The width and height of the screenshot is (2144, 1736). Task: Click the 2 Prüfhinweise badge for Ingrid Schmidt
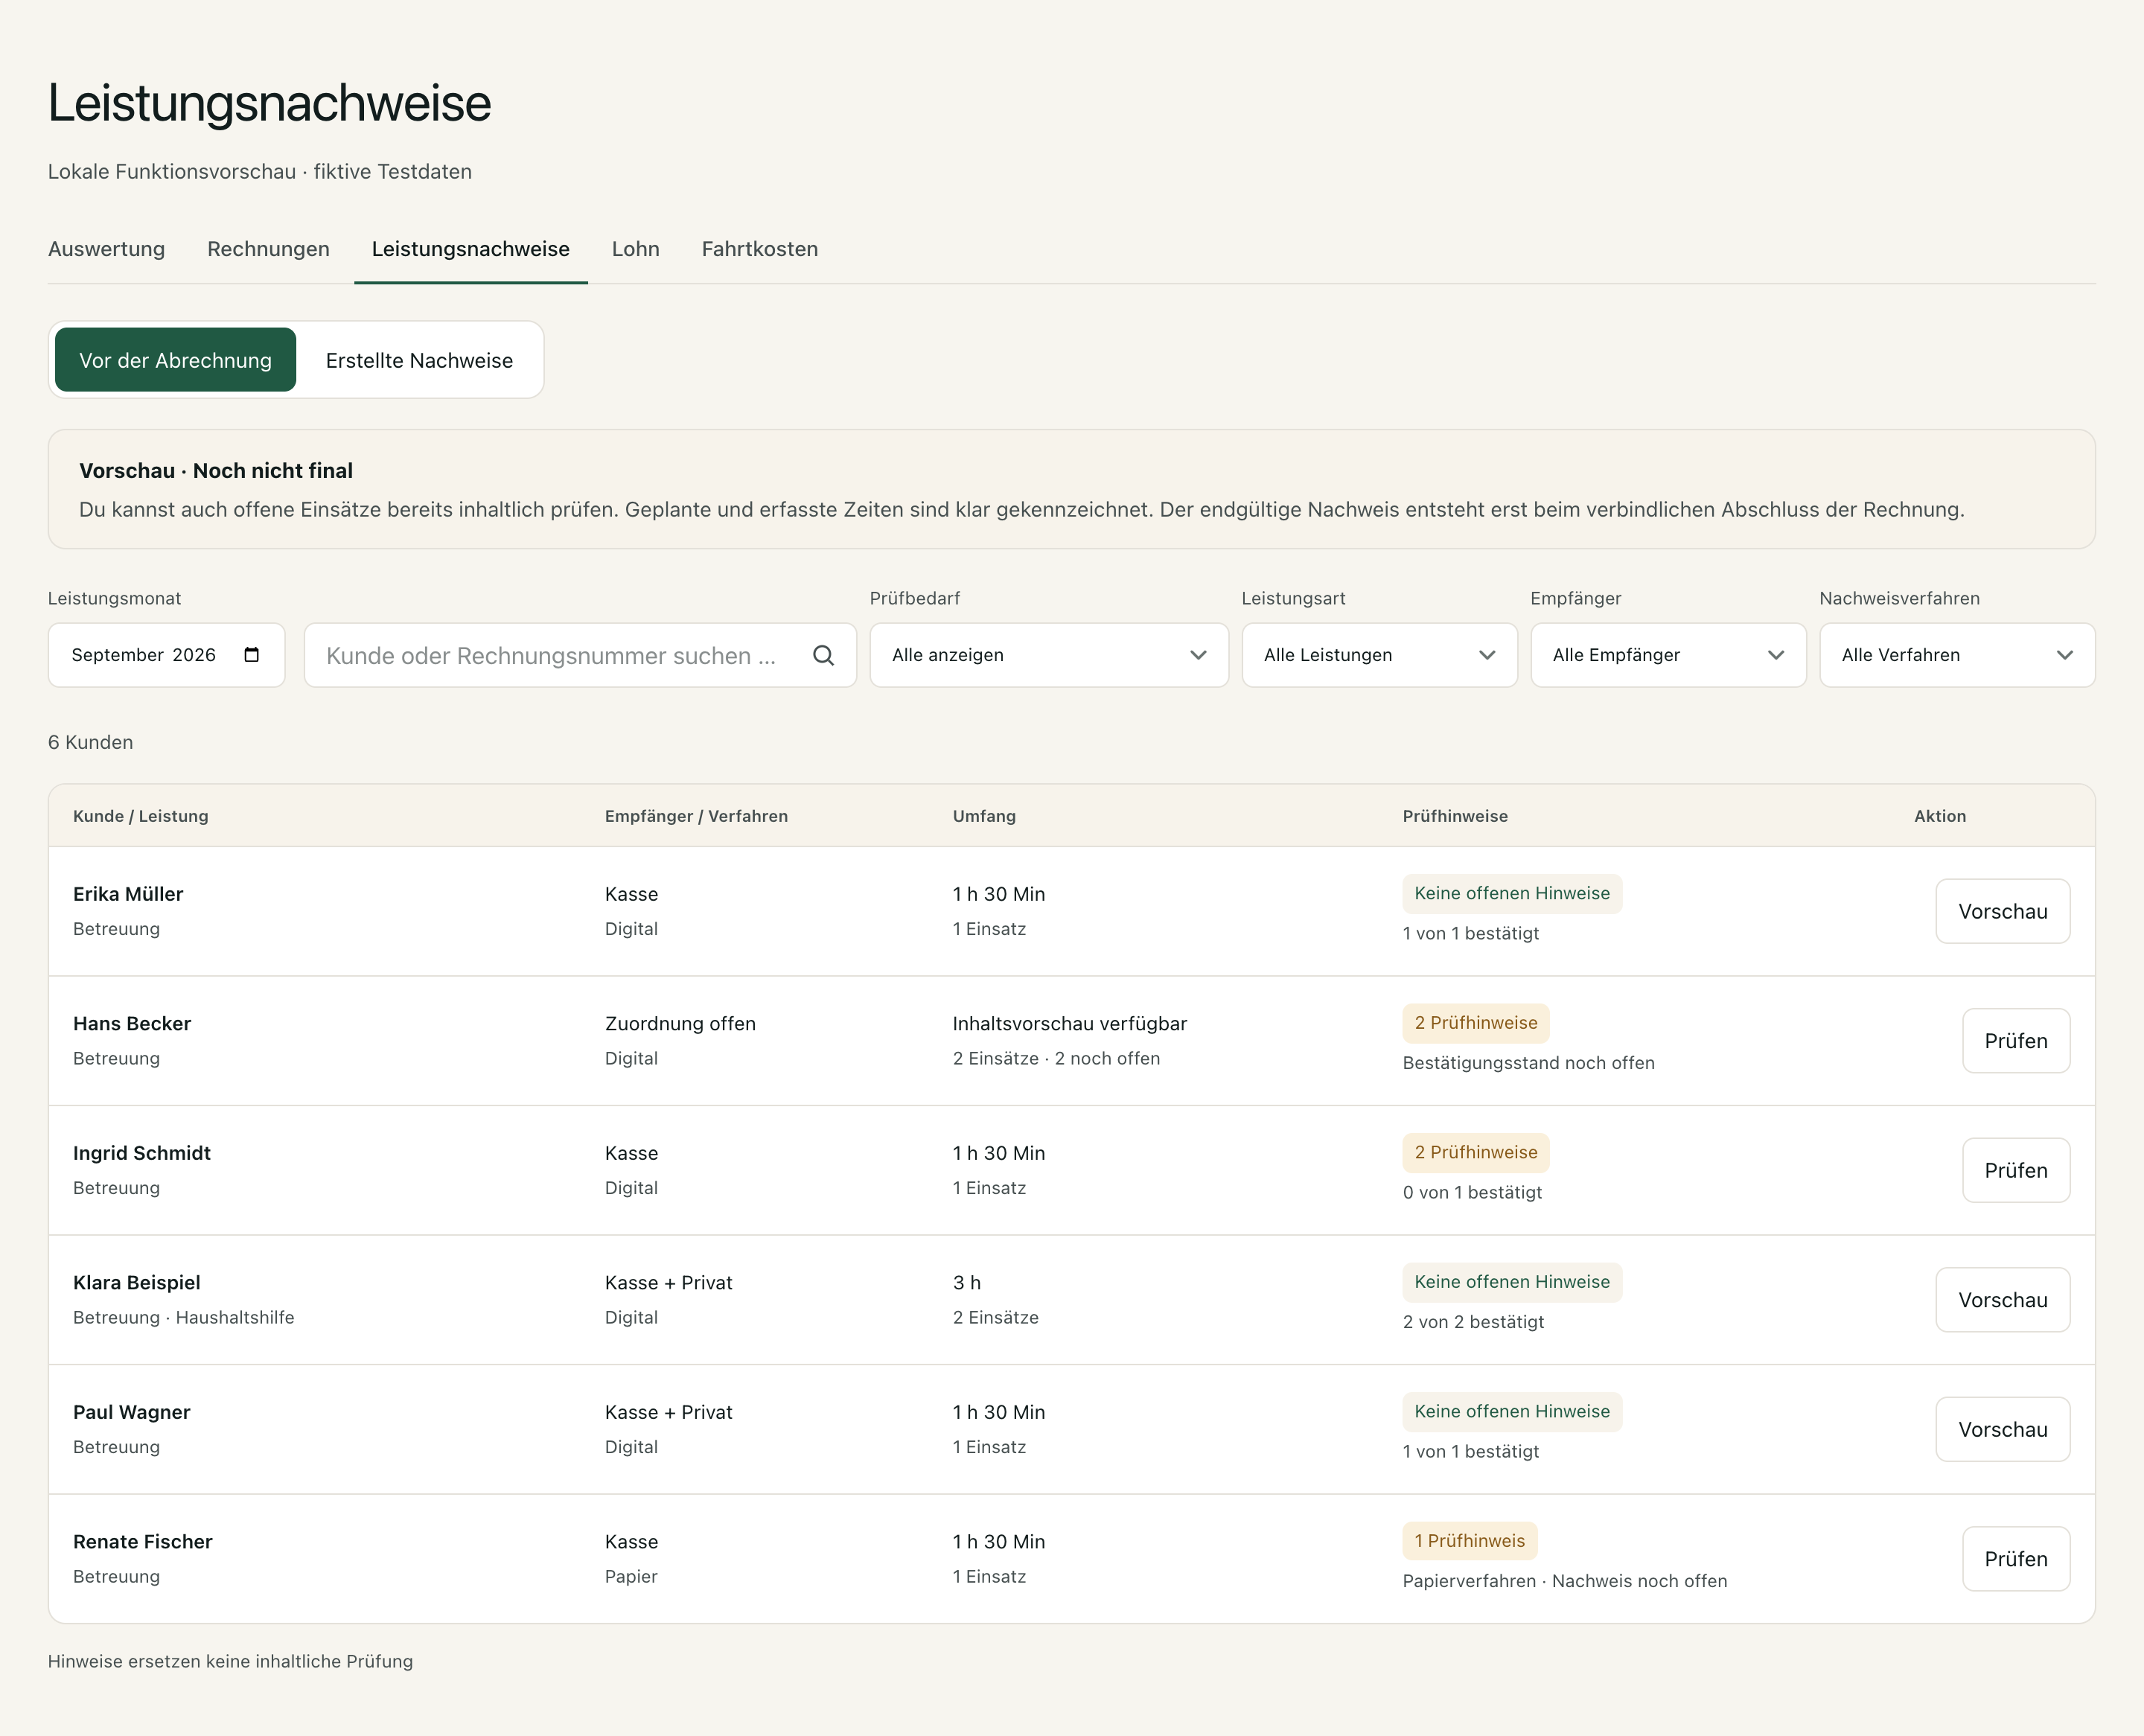[1475, 1152]
